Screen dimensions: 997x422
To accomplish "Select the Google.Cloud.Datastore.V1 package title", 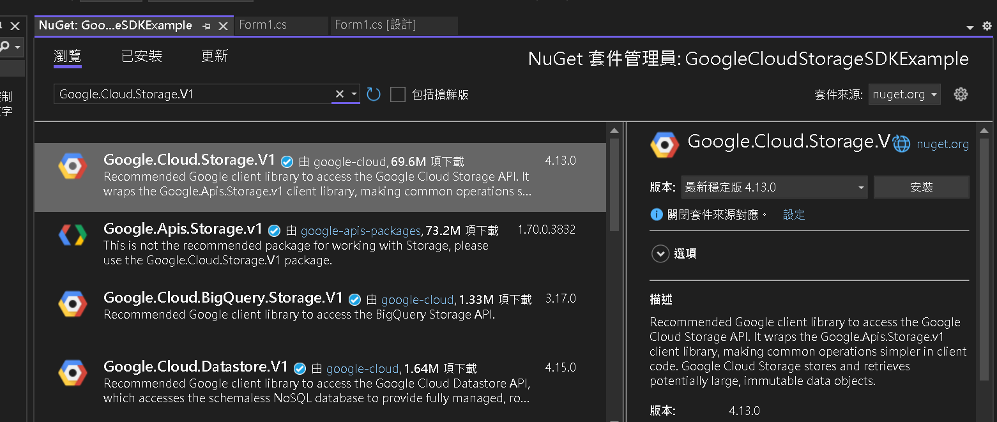I will pyautogui.click(x=196, y=366).
